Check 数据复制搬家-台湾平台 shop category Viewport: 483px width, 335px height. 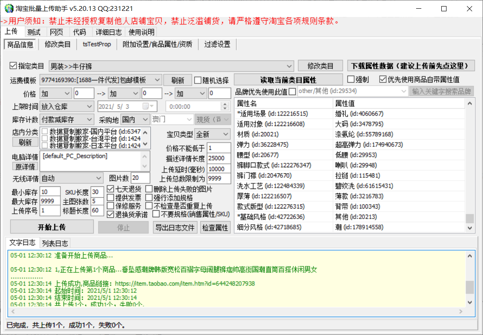(45, 138)
